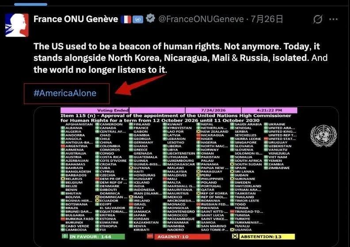Click the France ONU Genève display name

pos(76,19)
